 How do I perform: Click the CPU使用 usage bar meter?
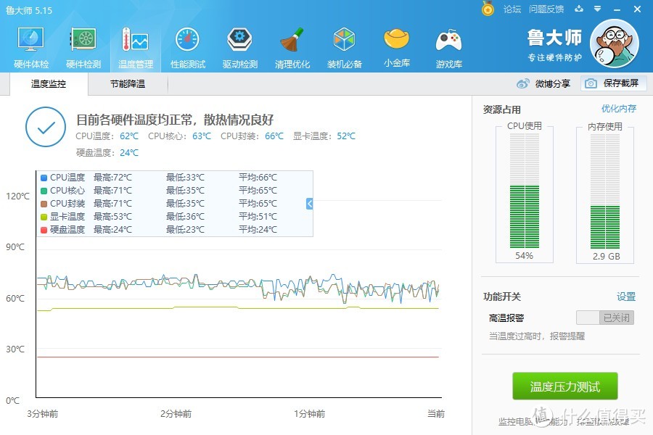[525, 191]
